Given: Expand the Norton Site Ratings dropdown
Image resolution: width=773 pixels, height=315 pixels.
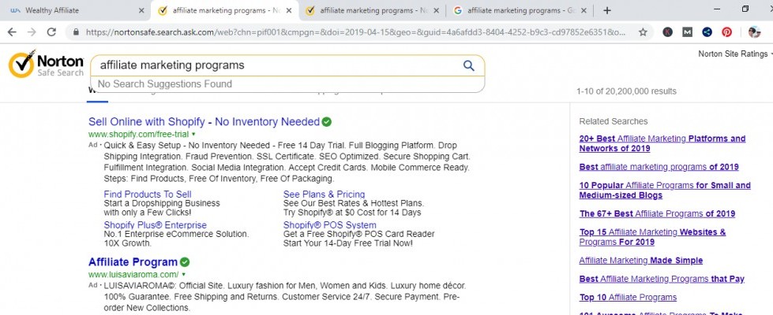Looking at the screenshot, I should pyautogui.click(x=734, y=54).
